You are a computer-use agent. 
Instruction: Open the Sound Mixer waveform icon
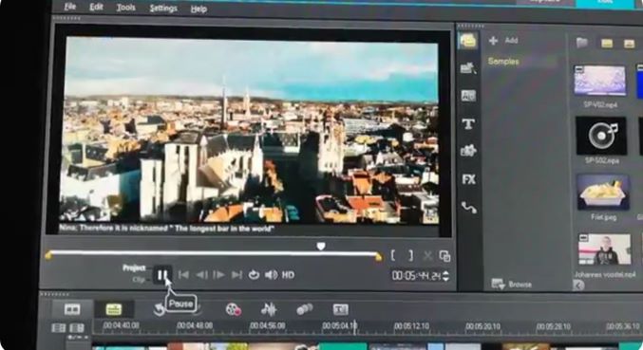pyautogui.click(x=269, y=309)
